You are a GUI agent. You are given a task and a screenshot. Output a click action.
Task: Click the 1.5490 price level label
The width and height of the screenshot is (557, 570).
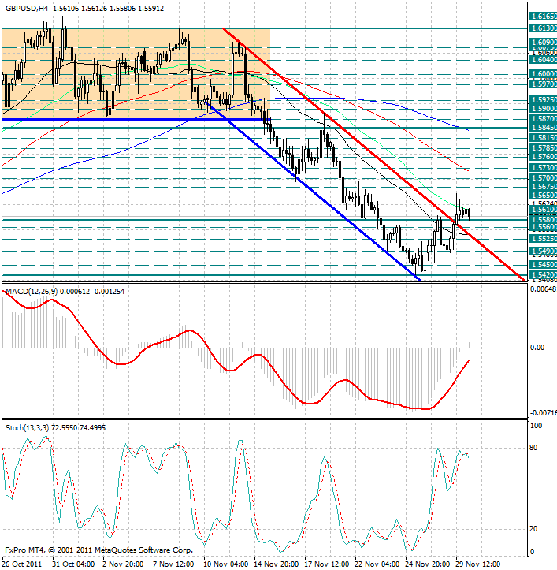(543, 251)
